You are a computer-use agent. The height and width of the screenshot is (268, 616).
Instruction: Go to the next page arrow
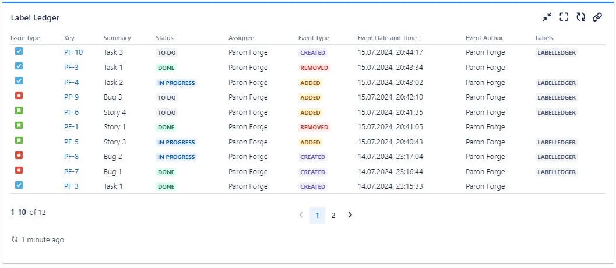[350, 215]
